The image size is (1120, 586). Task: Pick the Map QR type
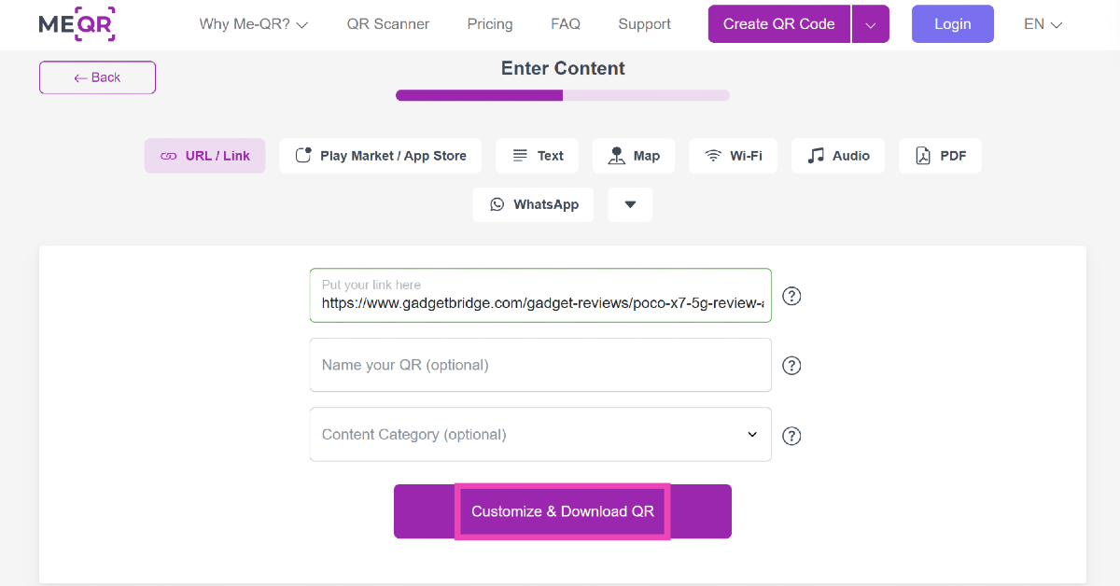point(634,156)
